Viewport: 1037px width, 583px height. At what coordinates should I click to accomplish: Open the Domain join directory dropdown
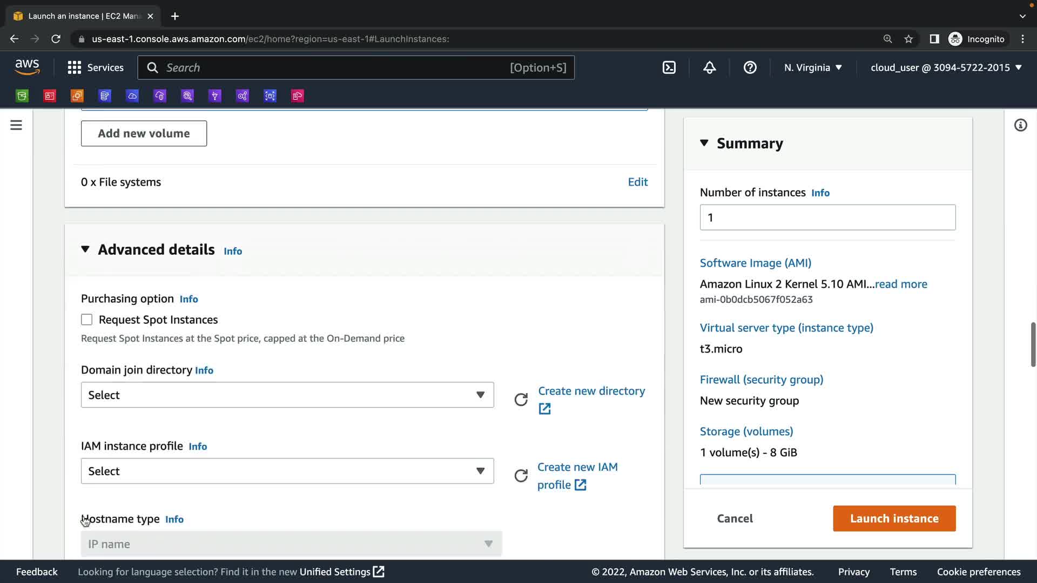tap(287, 395)
